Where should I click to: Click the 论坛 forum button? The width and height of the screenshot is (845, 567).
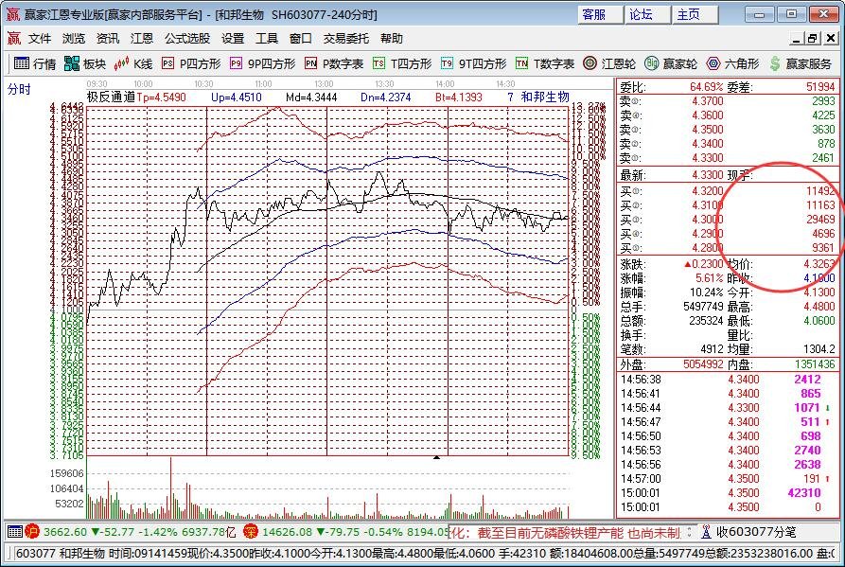click(647, 14)
